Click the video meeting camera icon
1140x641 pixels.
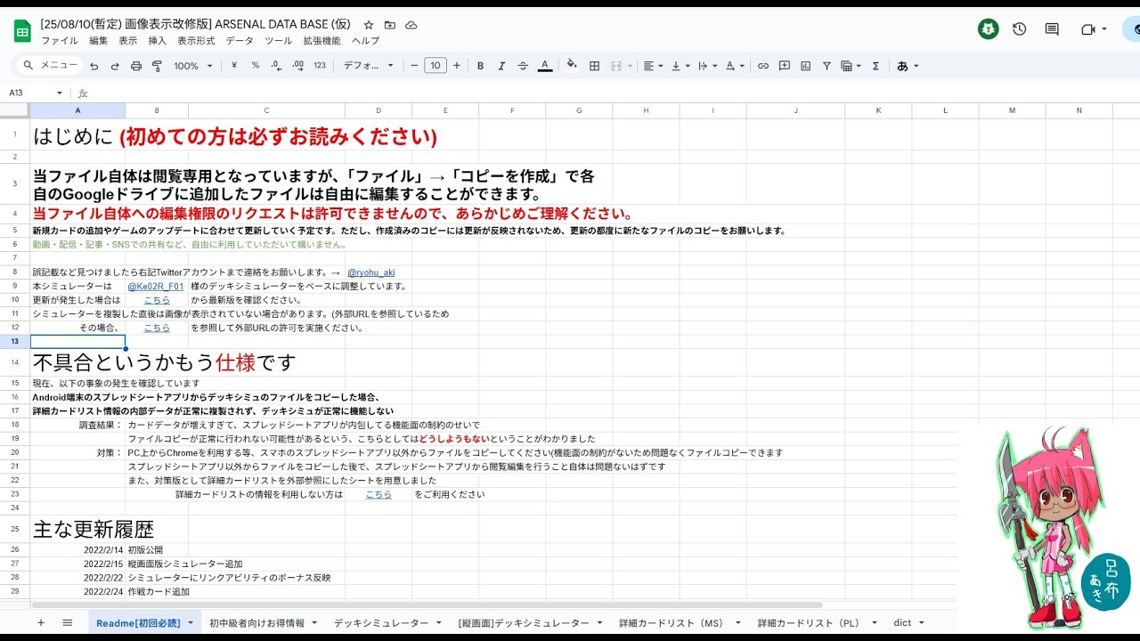[1087, 29]
